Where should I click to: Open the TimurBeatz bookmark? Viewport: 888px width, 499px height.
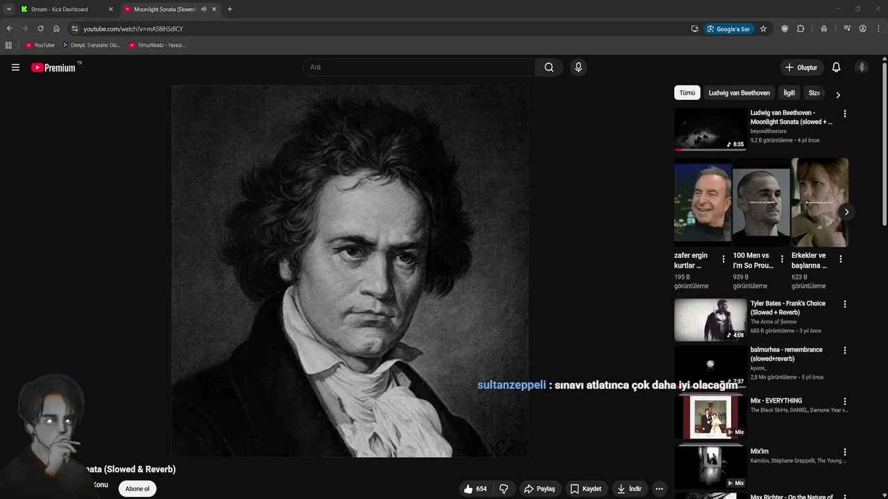[x=157, y=45]
